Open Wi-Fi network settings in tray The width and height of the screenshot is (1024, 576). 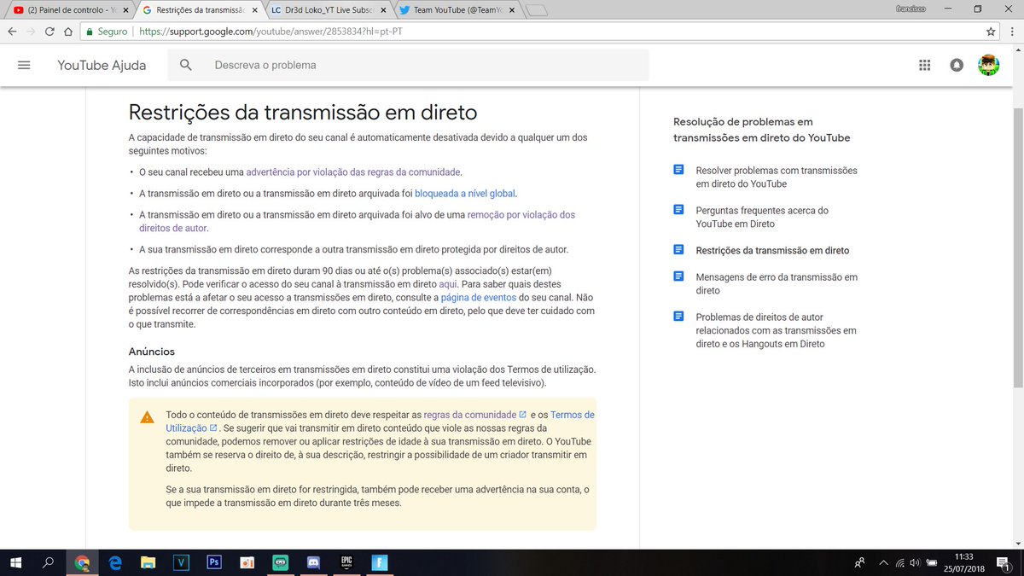coord(899,562)
